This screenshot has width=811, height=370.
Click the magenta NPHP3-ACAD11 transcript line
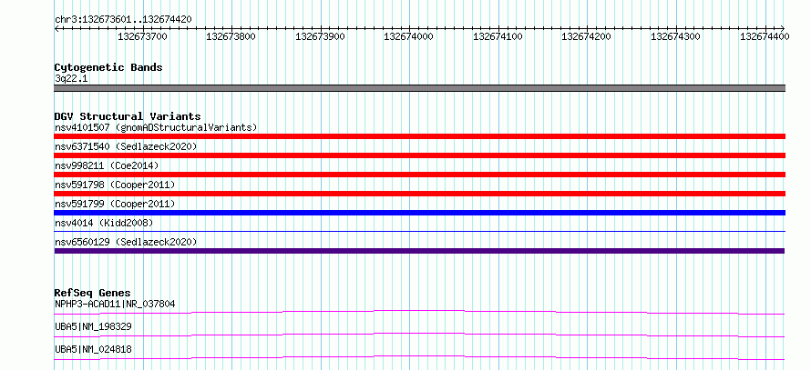click(419, 312)
